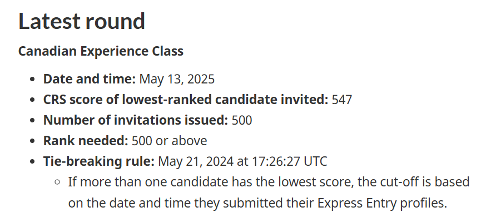The image size is (491, 222).
Task: Click the bullet dot before "Number of invitations issued"
Action: (x=32, y=121)
